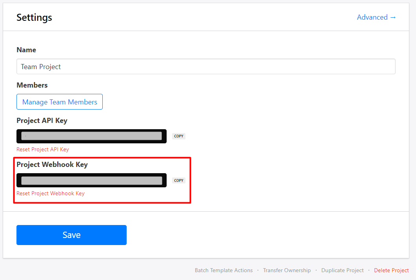Select the Project Webhook Key value field
416x280 pixels.
coord(91,180)
